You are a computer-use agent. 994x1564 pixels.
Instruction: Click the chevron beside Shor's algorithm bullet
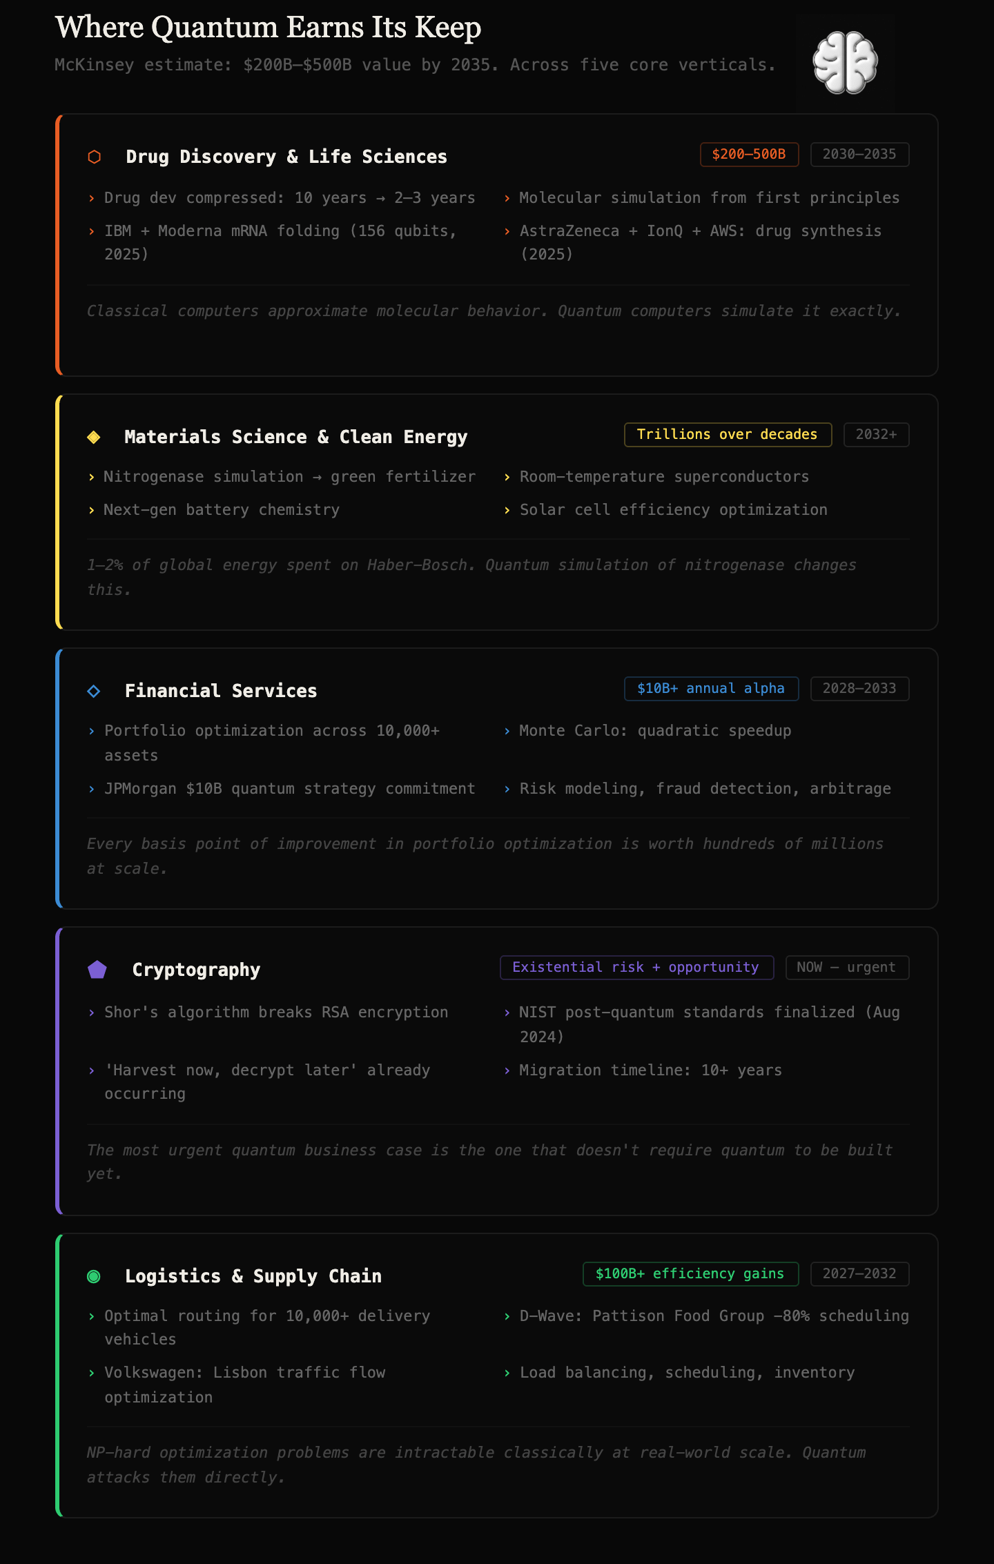92,1013
